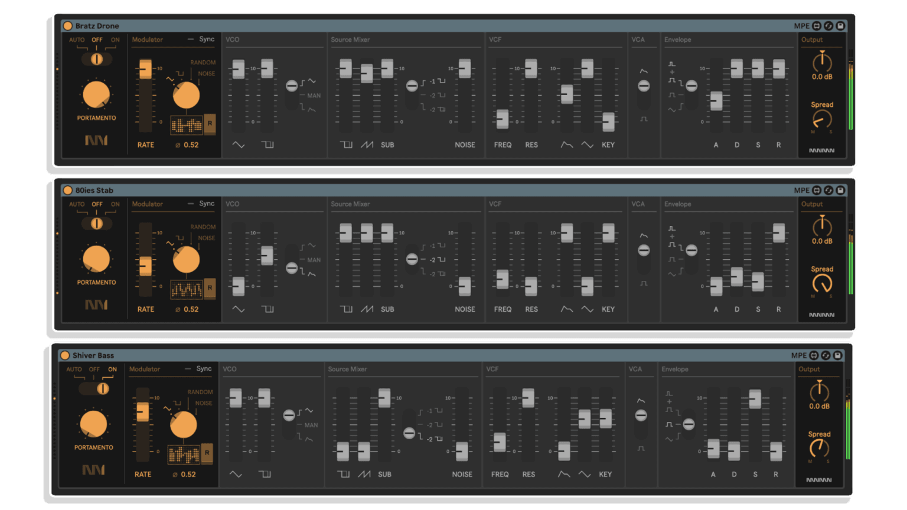Image resolution: width=907 pixels, height=510 pixels.
Task: Click the sub oscillator octave switch in Shiver Bass
Action: (x=409, y=433)
